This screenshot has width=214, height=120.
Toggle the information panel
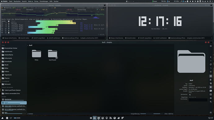click(211, 87)
